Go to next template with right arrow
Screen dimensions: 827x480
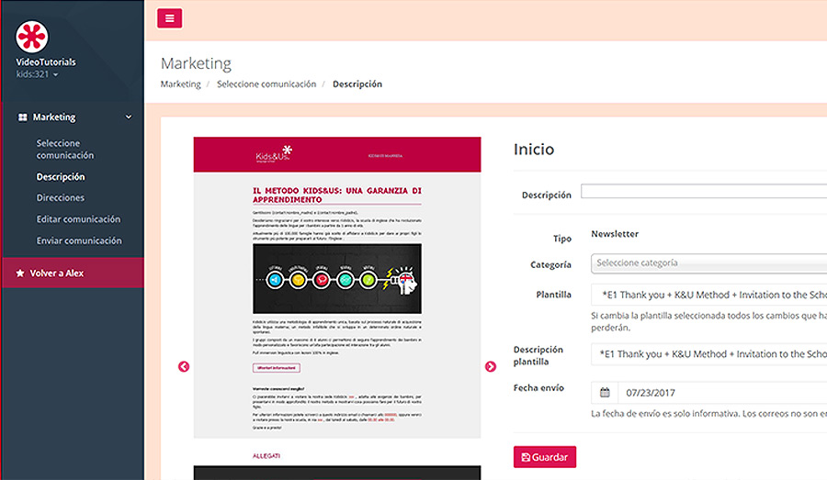(x=491, y=366)
